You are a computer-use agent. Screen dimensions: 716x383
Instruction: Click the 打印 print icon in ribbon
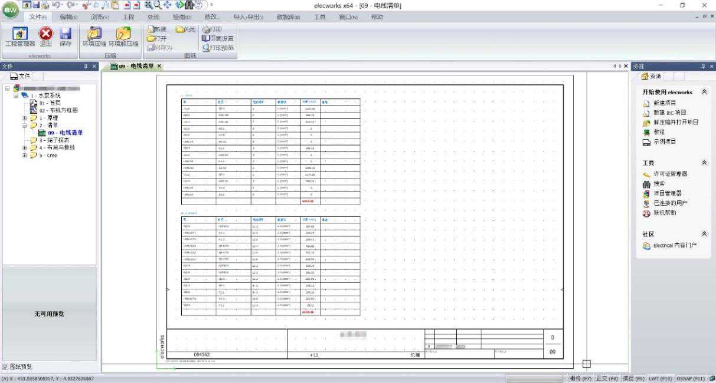[x=212, y=29]
